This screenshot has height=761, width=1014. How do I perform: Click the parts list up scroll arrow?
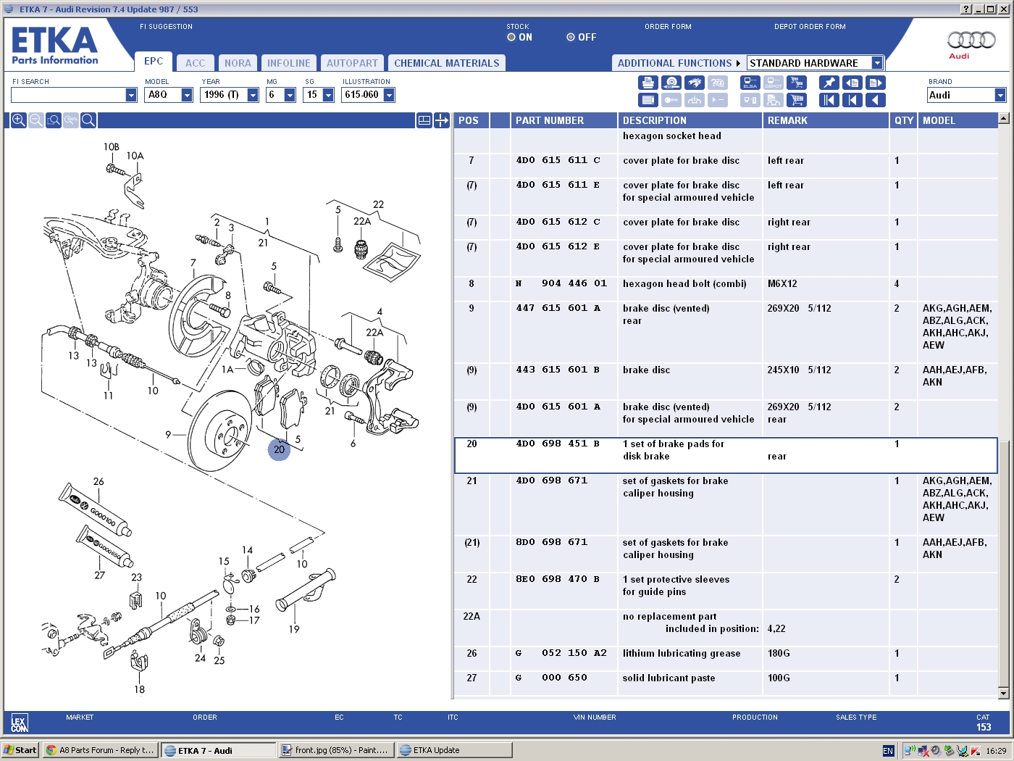pos(1003,118)
